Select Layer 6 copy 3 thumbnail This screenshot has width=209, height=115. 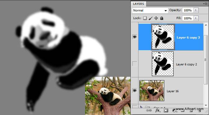tap(163, 37)
